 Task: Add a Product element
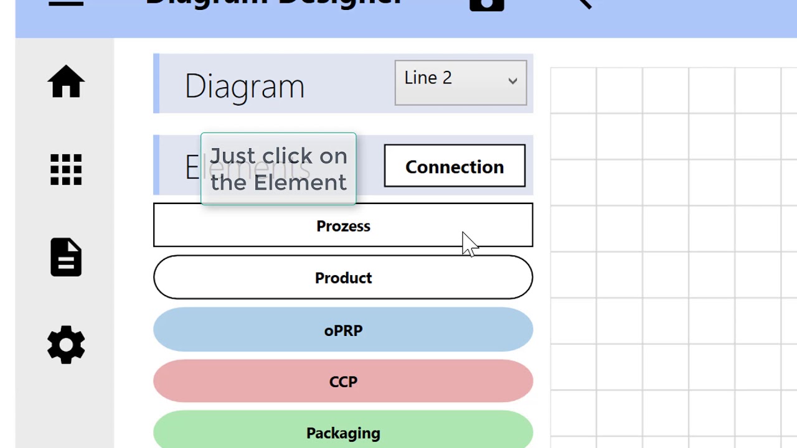(x=343, y=278)
